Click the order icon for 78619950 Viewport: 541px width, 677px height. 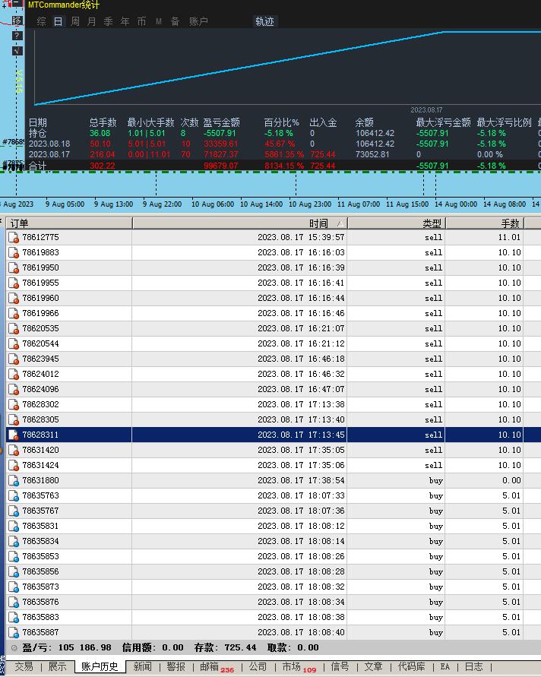(14, 267)
